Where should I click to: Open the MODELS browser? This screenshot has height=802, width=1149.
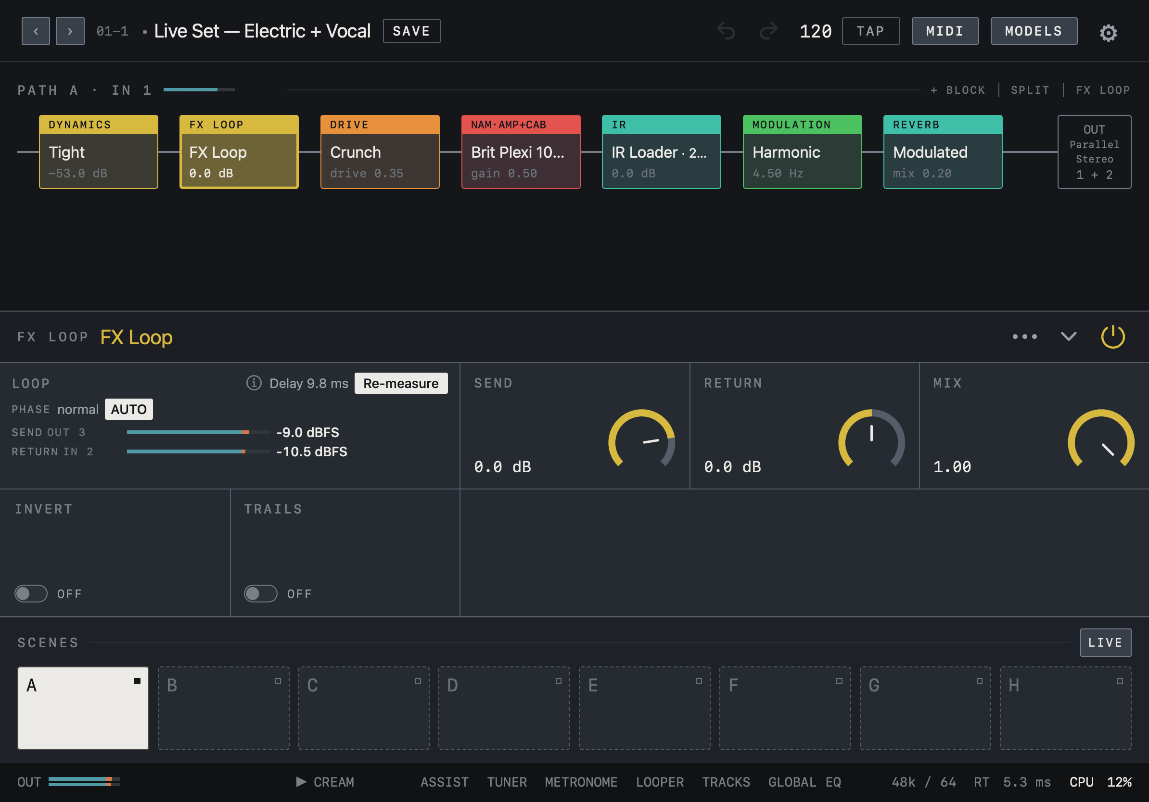point(1034,31)
